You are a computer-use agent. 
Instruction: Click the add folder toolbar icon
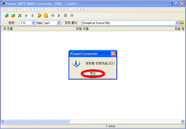[x=13, y=16]
